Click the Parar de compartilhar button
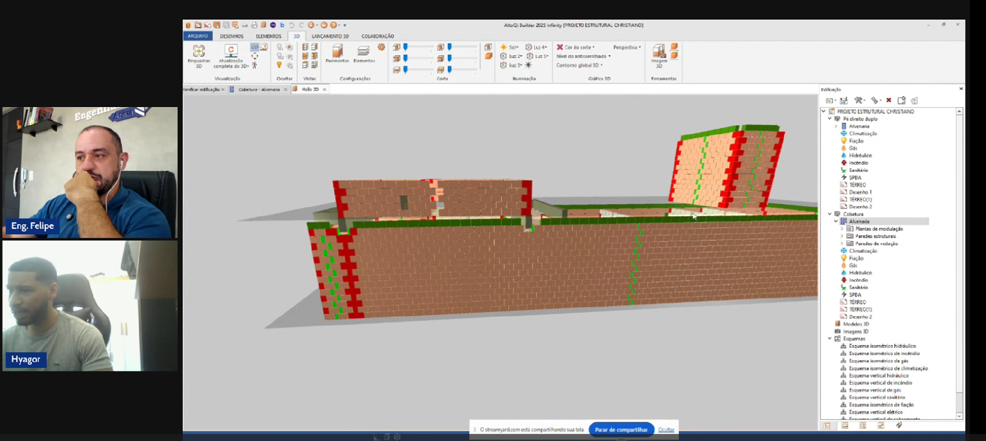This screenshot has width=986, height=441. pyautogui.click(x=621, y=430)
